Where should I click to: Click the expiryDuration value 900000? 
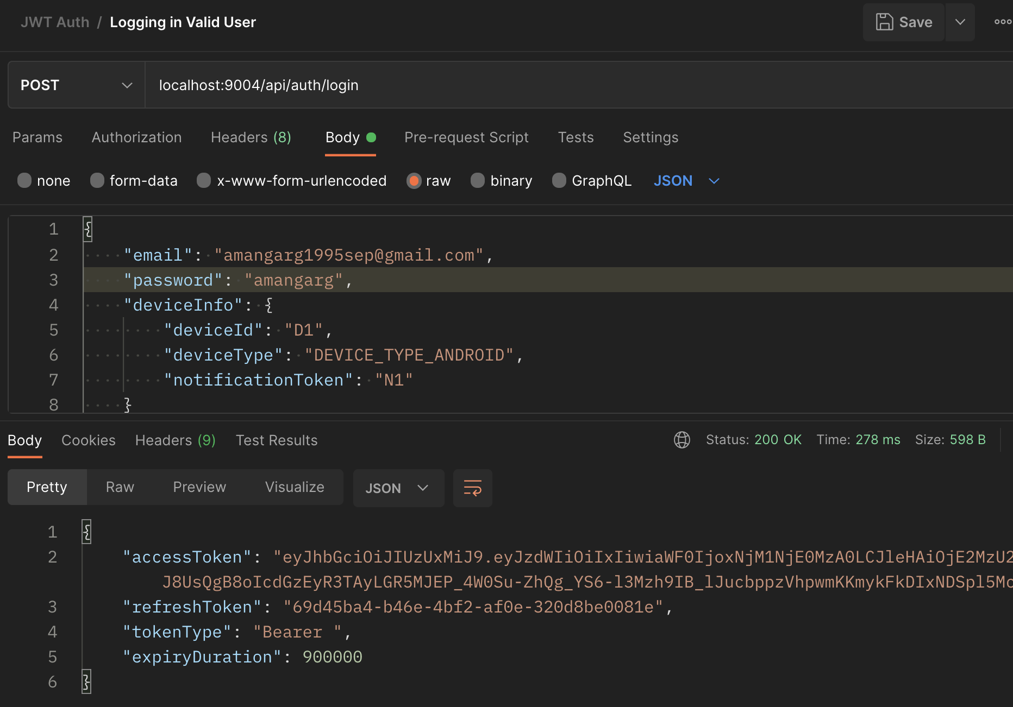(333, 657)
